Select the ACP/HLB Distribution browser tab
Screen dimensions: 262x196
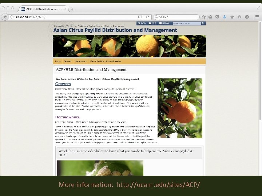[43, 9]
